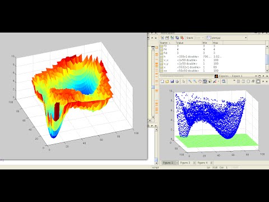Click the OVR indicator in status bar
269x202 pixels.
click(236, 167)
